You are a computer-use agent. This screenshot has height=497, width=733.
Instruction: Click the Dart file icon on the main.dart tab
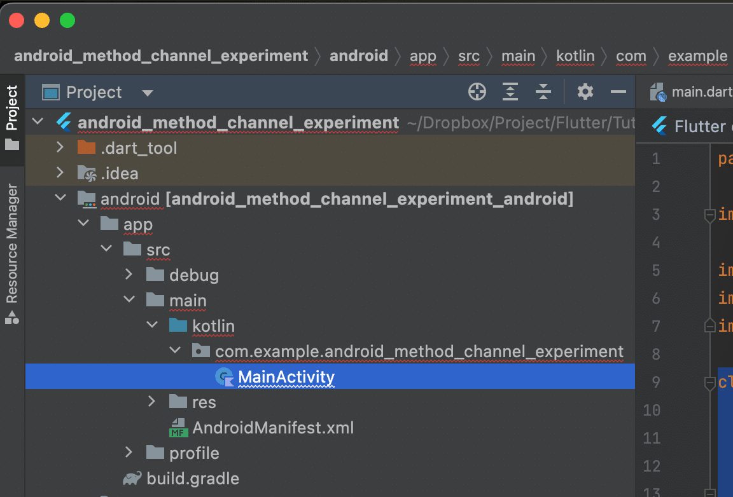tap(659, 91)
